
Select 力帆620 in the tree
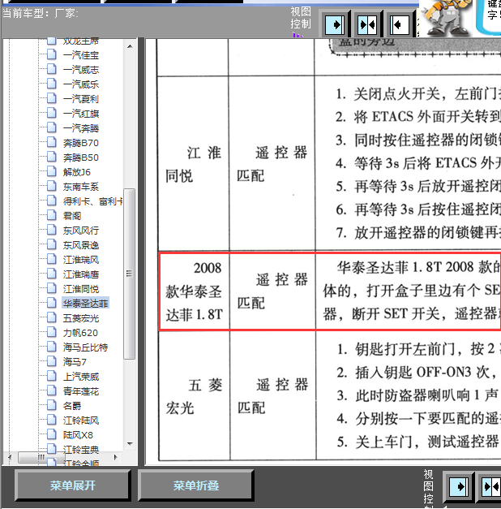click(x=80, y=333)
